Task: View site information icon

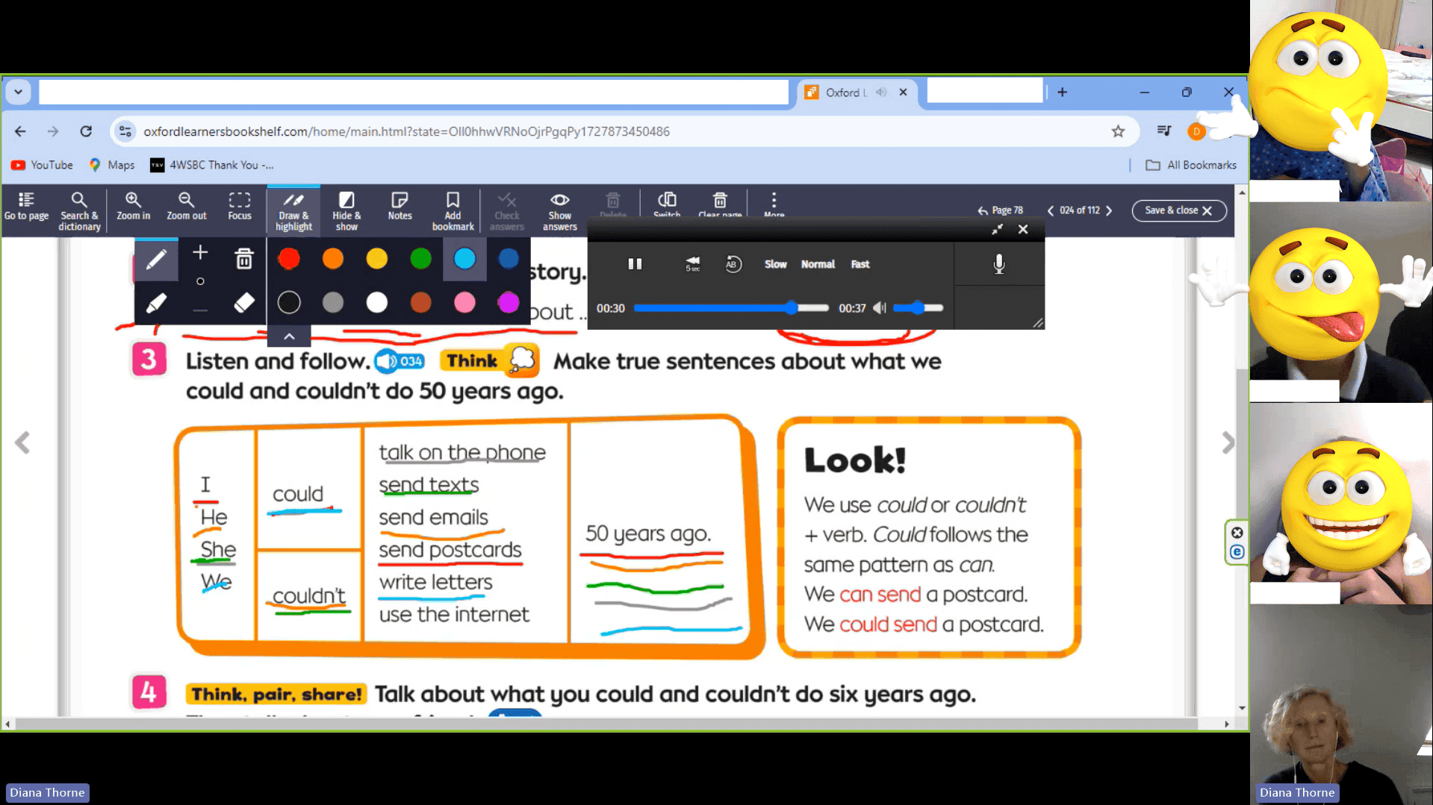Action: [x=125, y=131]
